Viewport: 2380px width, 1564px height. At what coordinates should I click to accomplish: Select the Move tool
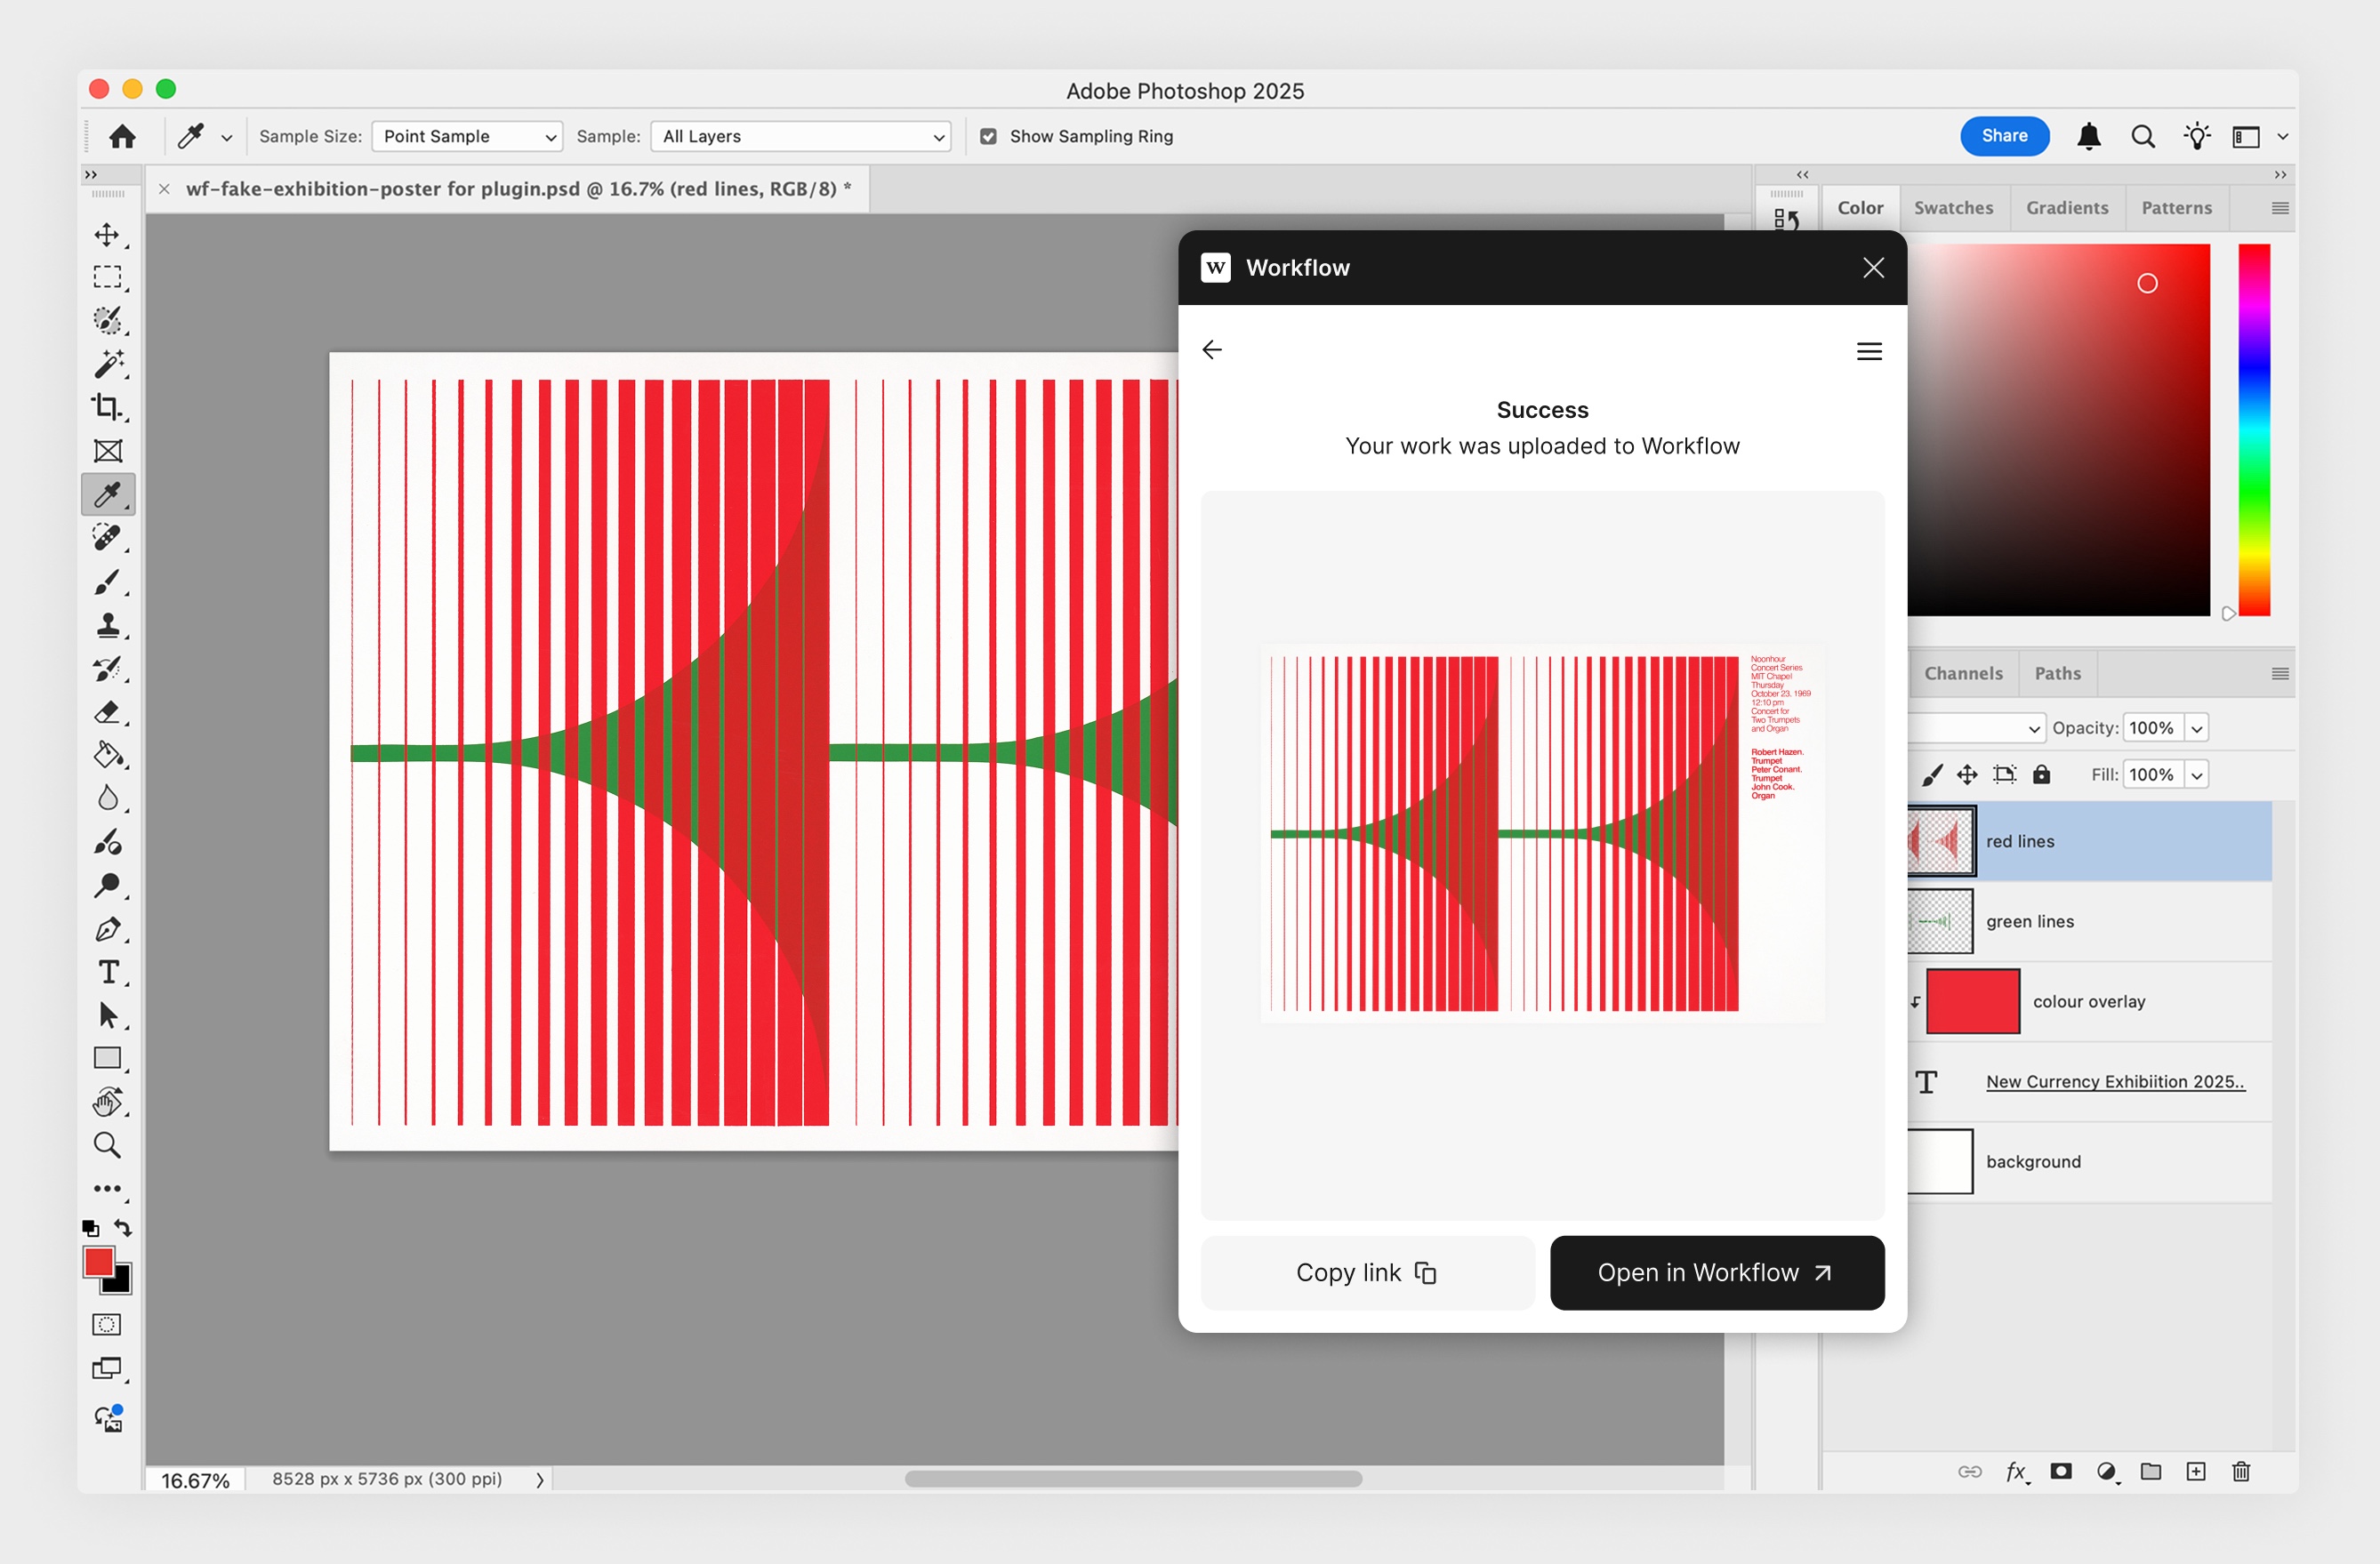(x=107, y=235)
